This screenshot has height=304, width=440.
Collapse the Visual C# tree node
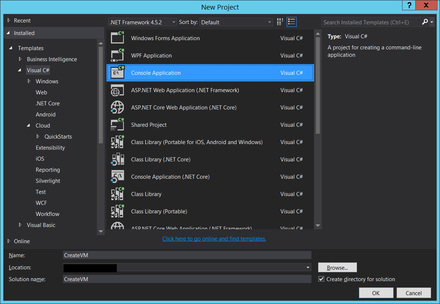pos(20,70)
